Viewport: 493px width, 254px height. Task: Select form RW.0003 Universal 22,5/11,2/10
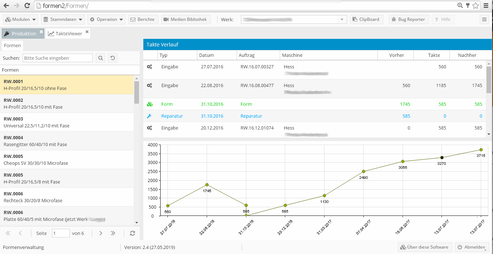pos(67,122)
